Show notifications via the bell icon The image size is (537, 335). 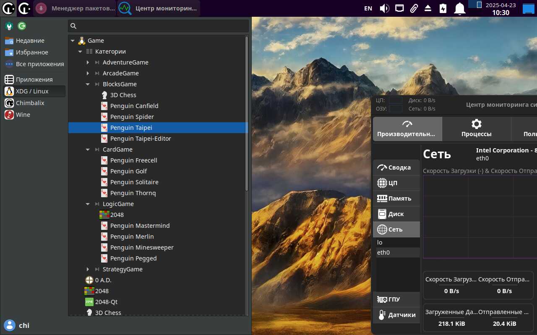point(460,8)
